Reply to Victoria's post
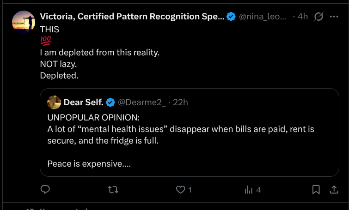Screen dimensions: 349x210 point(45,189)
